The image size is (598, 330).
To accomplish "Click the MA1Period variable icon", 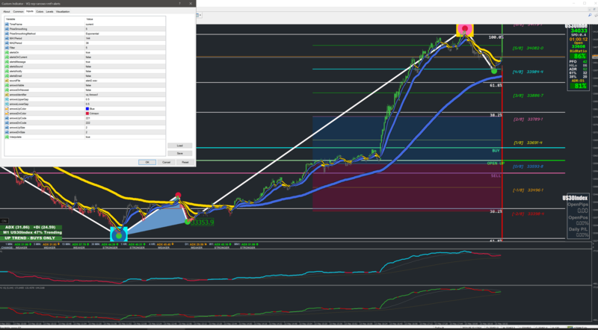I will [x=7, y=38].
